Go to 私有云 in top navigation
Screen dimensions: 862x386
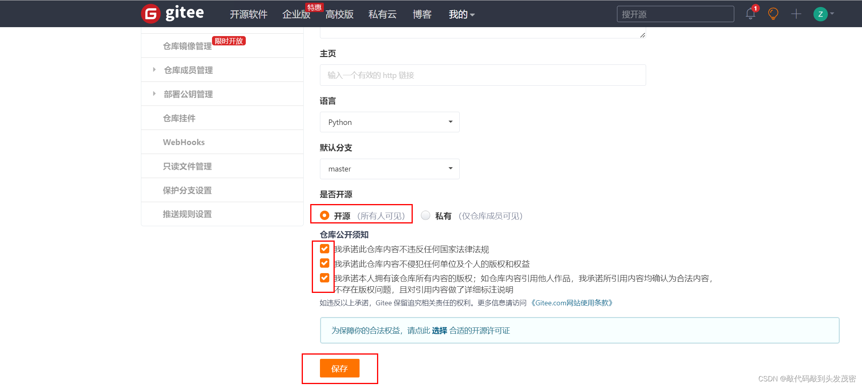point(382,14)
